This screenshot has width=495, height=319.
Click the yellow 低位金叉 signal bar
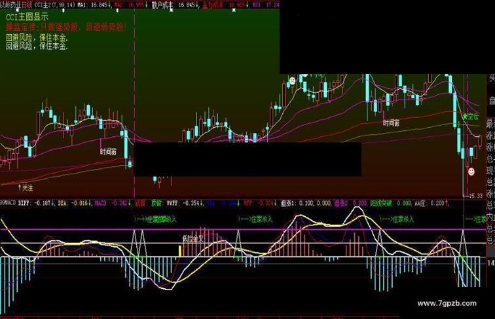pyautogui.click(x=180, y=252)
